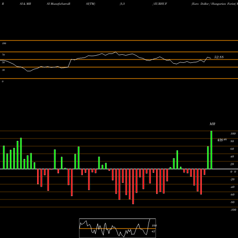Open the mini RSI thumbnail chart at the bottom
This screenshot has height=238, width=238.
pos(118,228)
